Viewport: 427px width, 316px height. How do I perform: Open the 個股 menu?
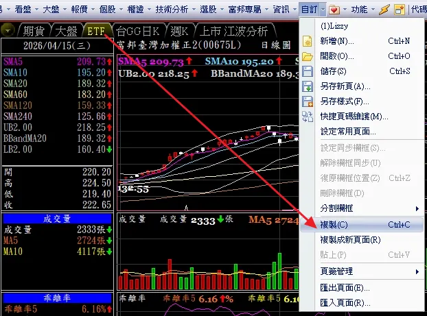click(x=107, y=10)
